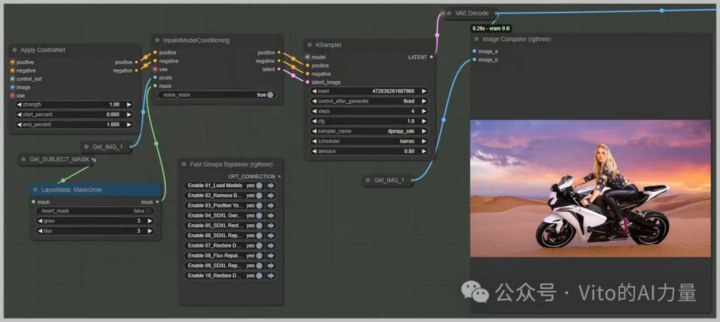Click the OPT_CONNECTION output port
The height and width of the screenshot is (322, 720).
click(279, 176)
